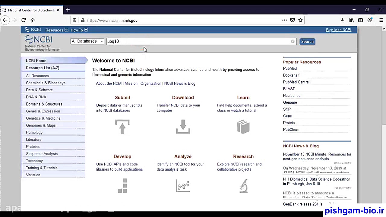Viewport: 386px width, 217px height.
Task: Click the browser Forward arrow
Action: 14,20
